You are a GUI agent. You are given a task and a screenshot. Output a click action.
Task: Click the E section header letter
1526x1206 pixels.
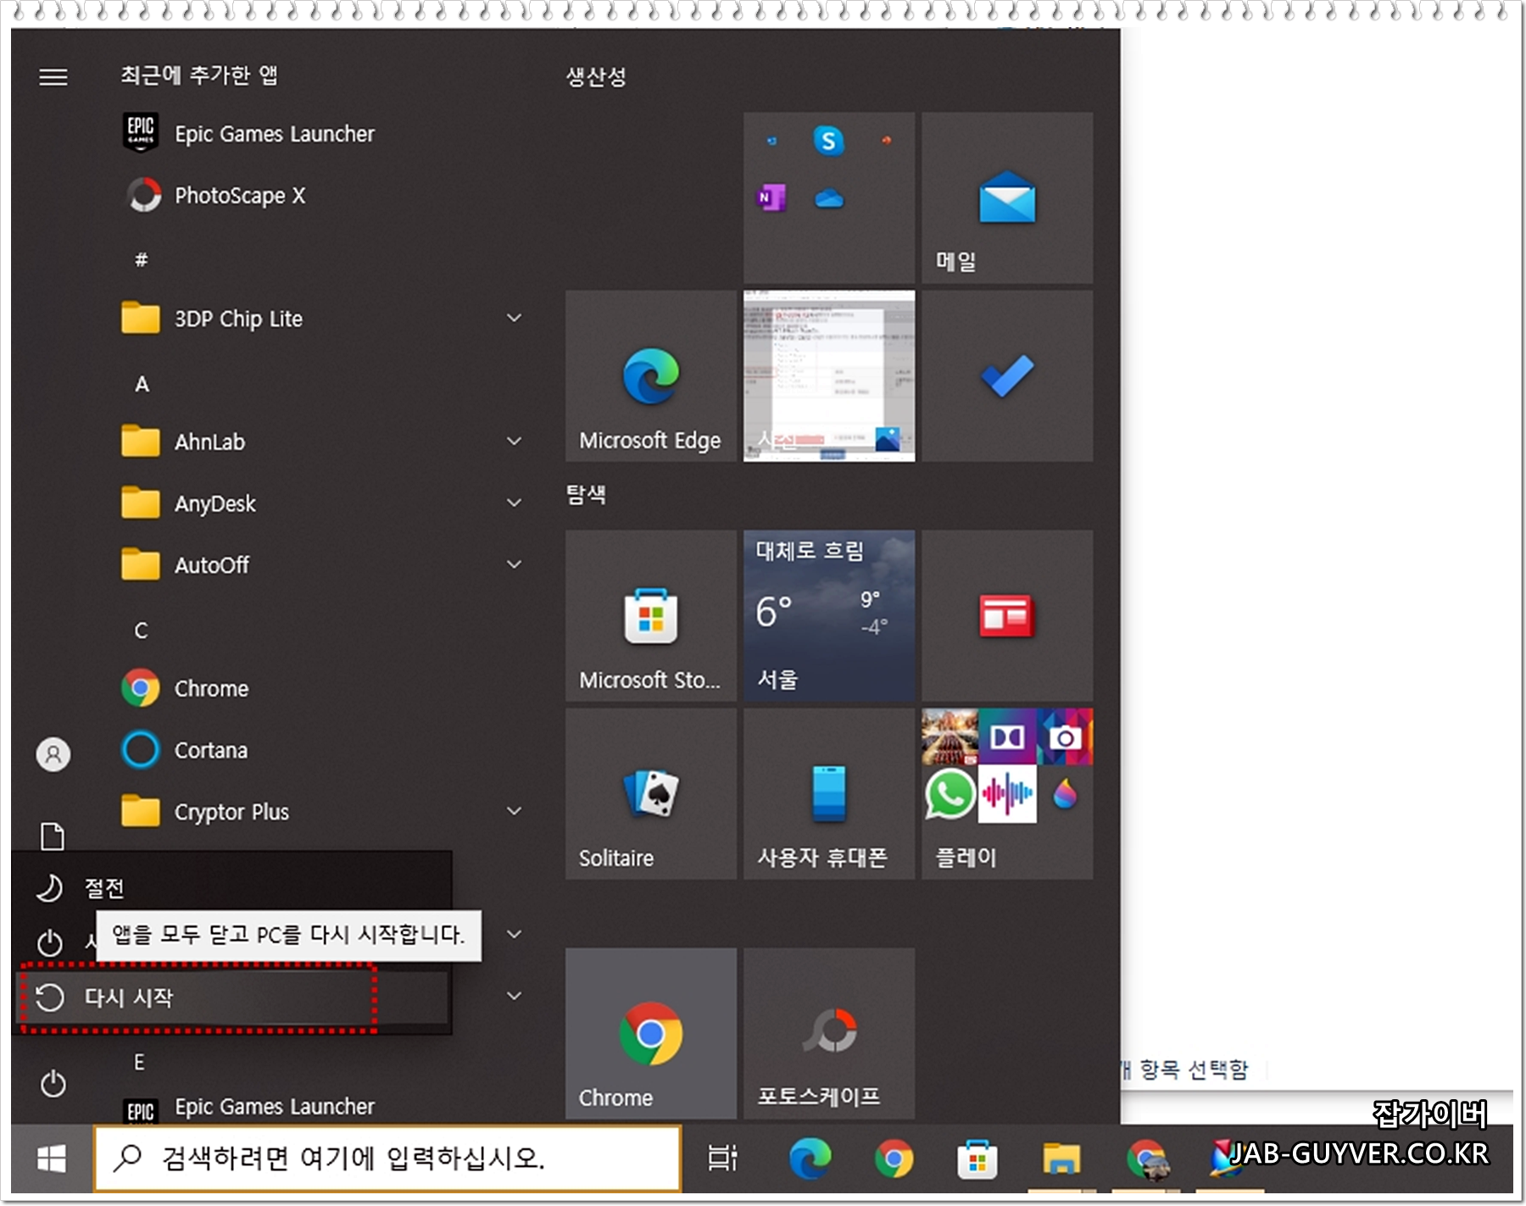click(x=139, y=1062)
